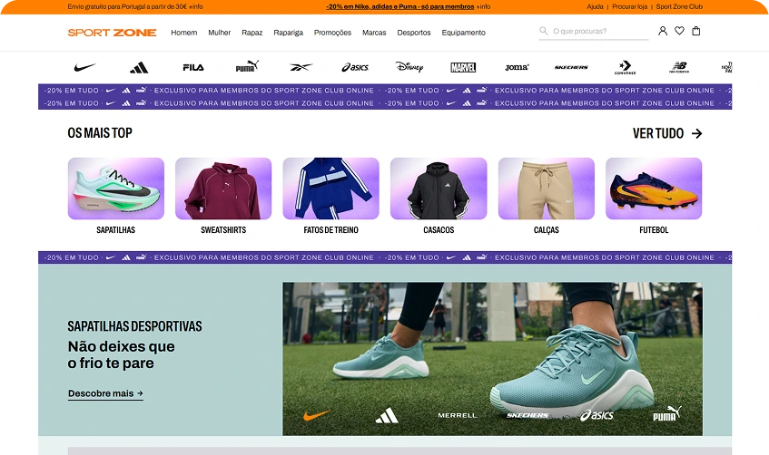Open the Homem menu
The width and height of the screenshot is (769, 455).
(183, 33)
